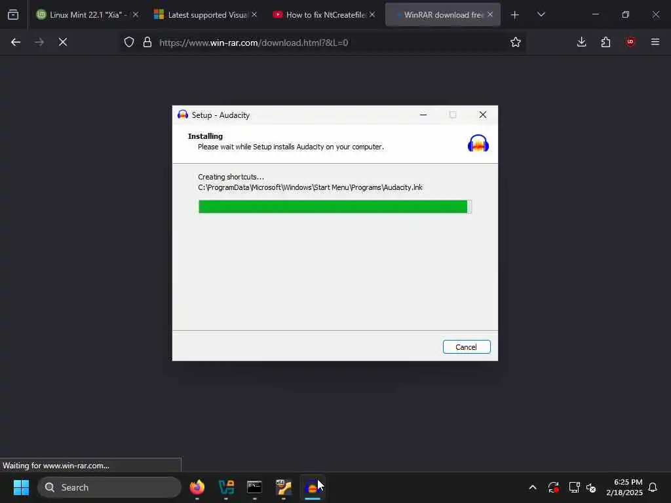This screenshot has height=503, width=671.
Task: Stop loading the current page
Action: click(x=63, y=43)
